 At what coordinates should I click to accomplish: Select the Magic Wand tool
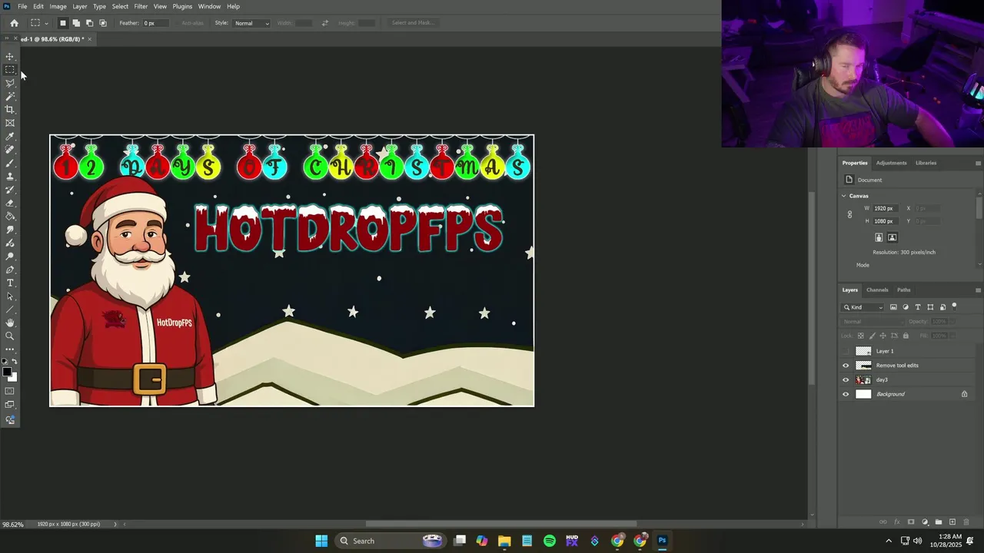[10, 96]
